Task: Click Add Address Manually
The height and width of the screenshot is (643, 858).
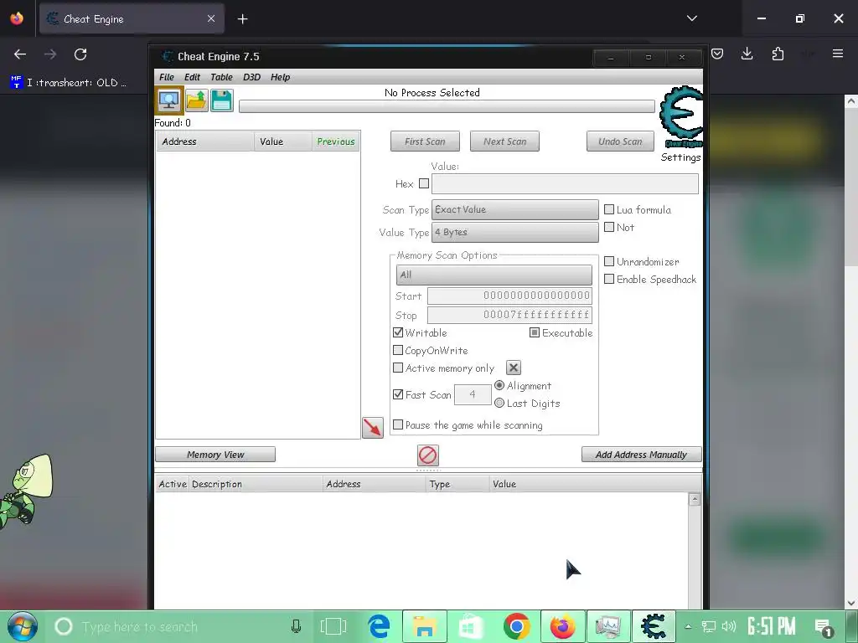Action: (x=641, y=455)
